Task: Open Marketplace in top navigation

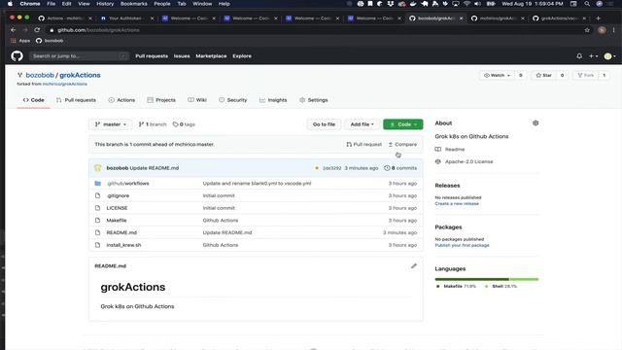Action: click(211, 56)
